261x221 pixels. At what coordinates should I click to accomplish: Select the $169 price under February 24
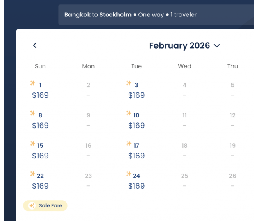click(136, 186)
